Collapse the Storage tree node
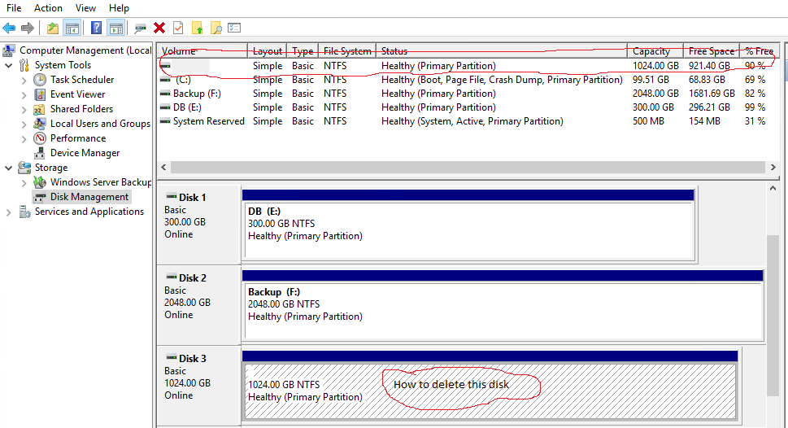The width and height of the screenshot is (788, 428). click(9, 168)
